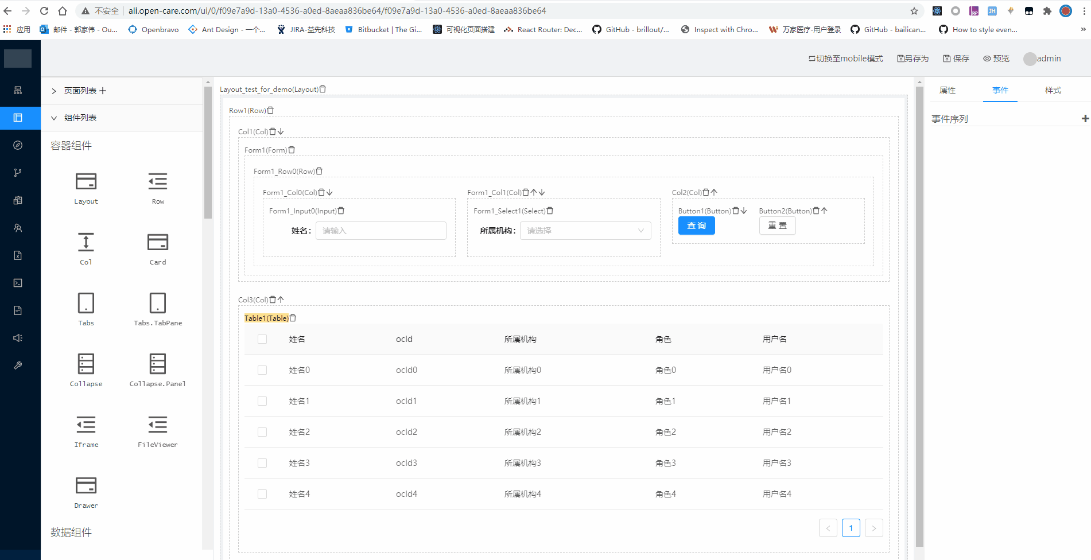Delete Form1_Input0(Input) using its trash icon
This screenshot has height=560, width=1091.
(x=341, y=211)
